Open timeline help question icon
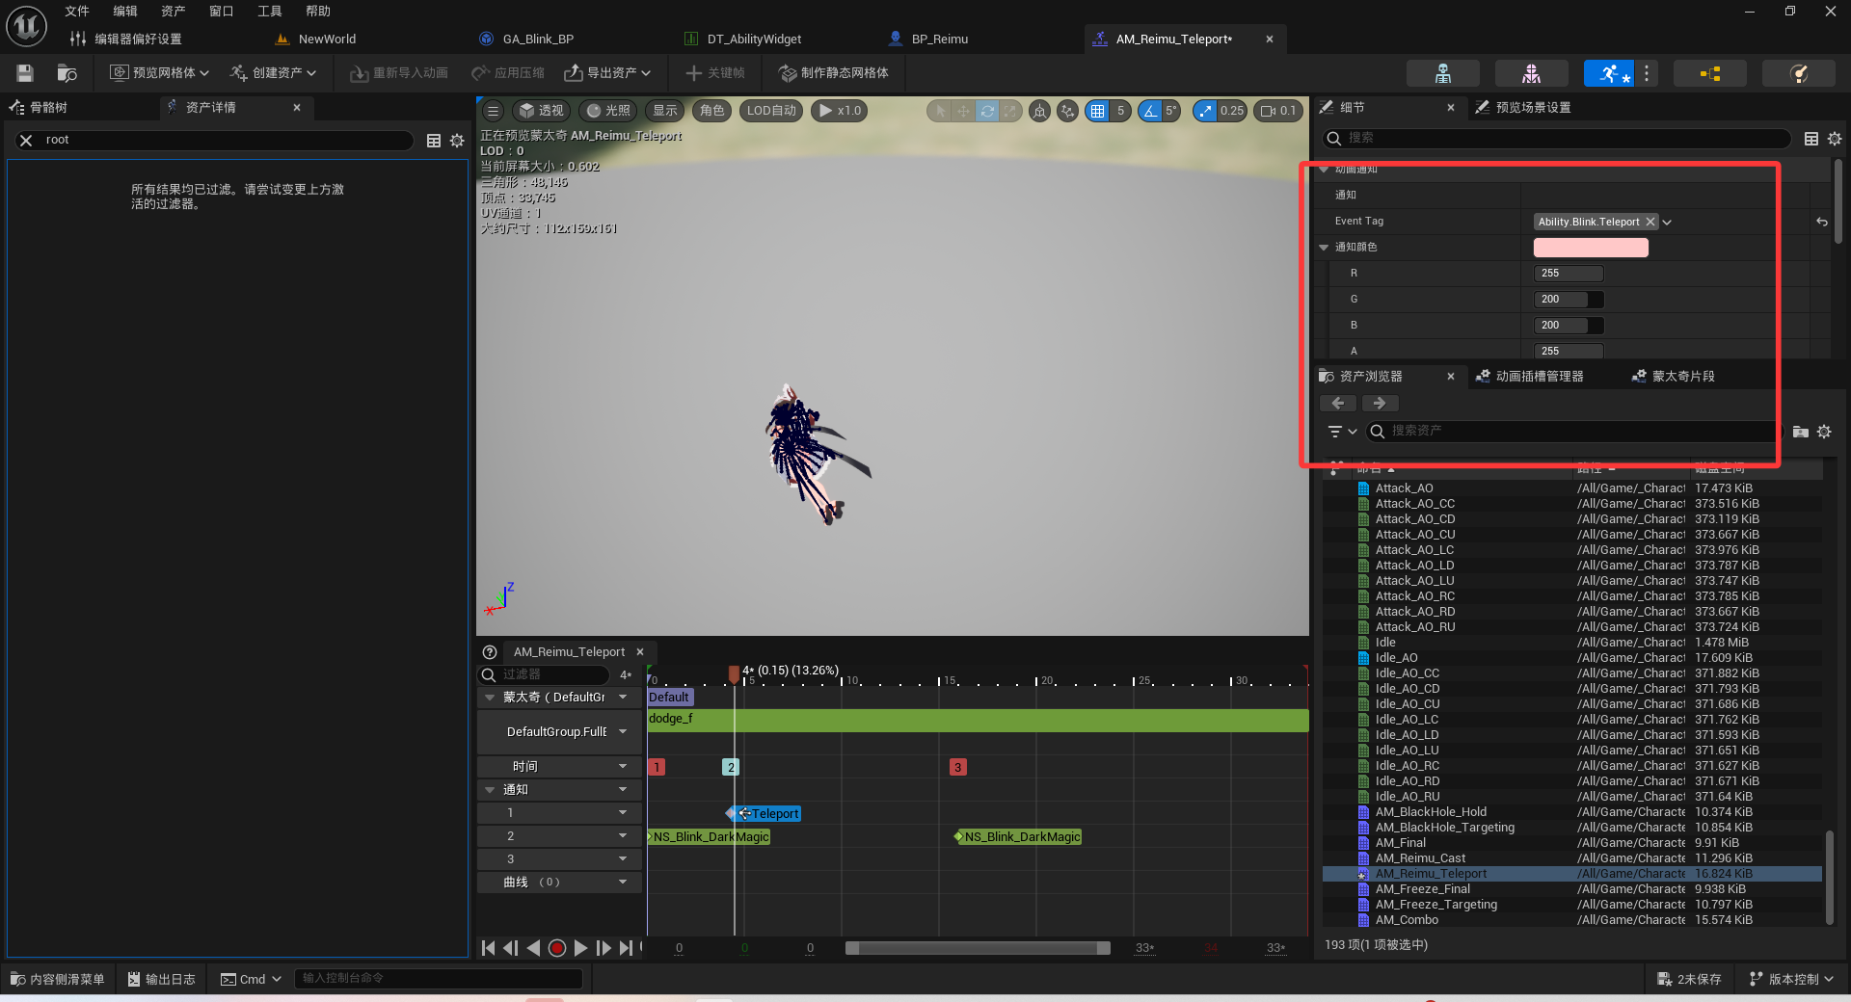Image resolution: width=1851 pixels, height=1002 pixels. pos(490,652)
